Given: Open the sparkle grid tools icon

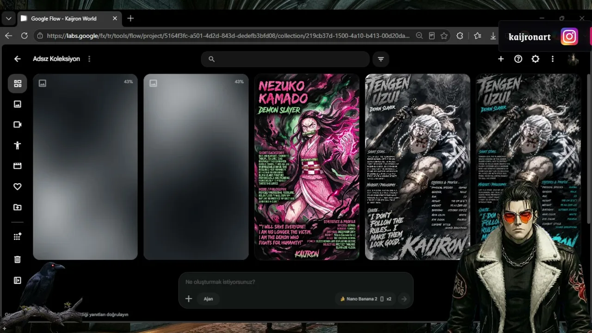Looking at the screenshot, I should tap(18, 236).
